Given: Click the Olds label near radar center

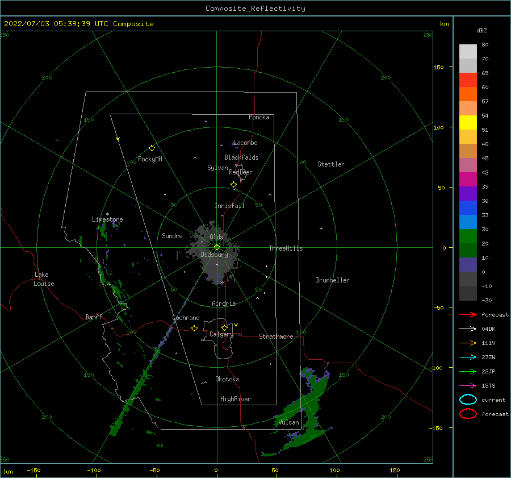Looking at the screenshot, I should [x=216, y=237].
